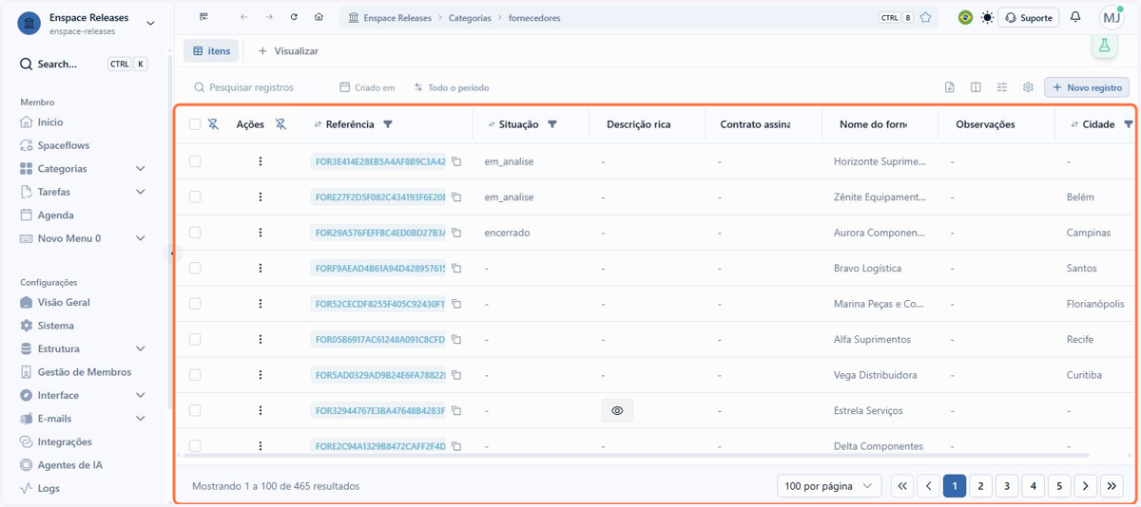This screenshot has height=507, width=1141.
Task: View rich description of Estrela Serviços
Action: pos(617,411)
